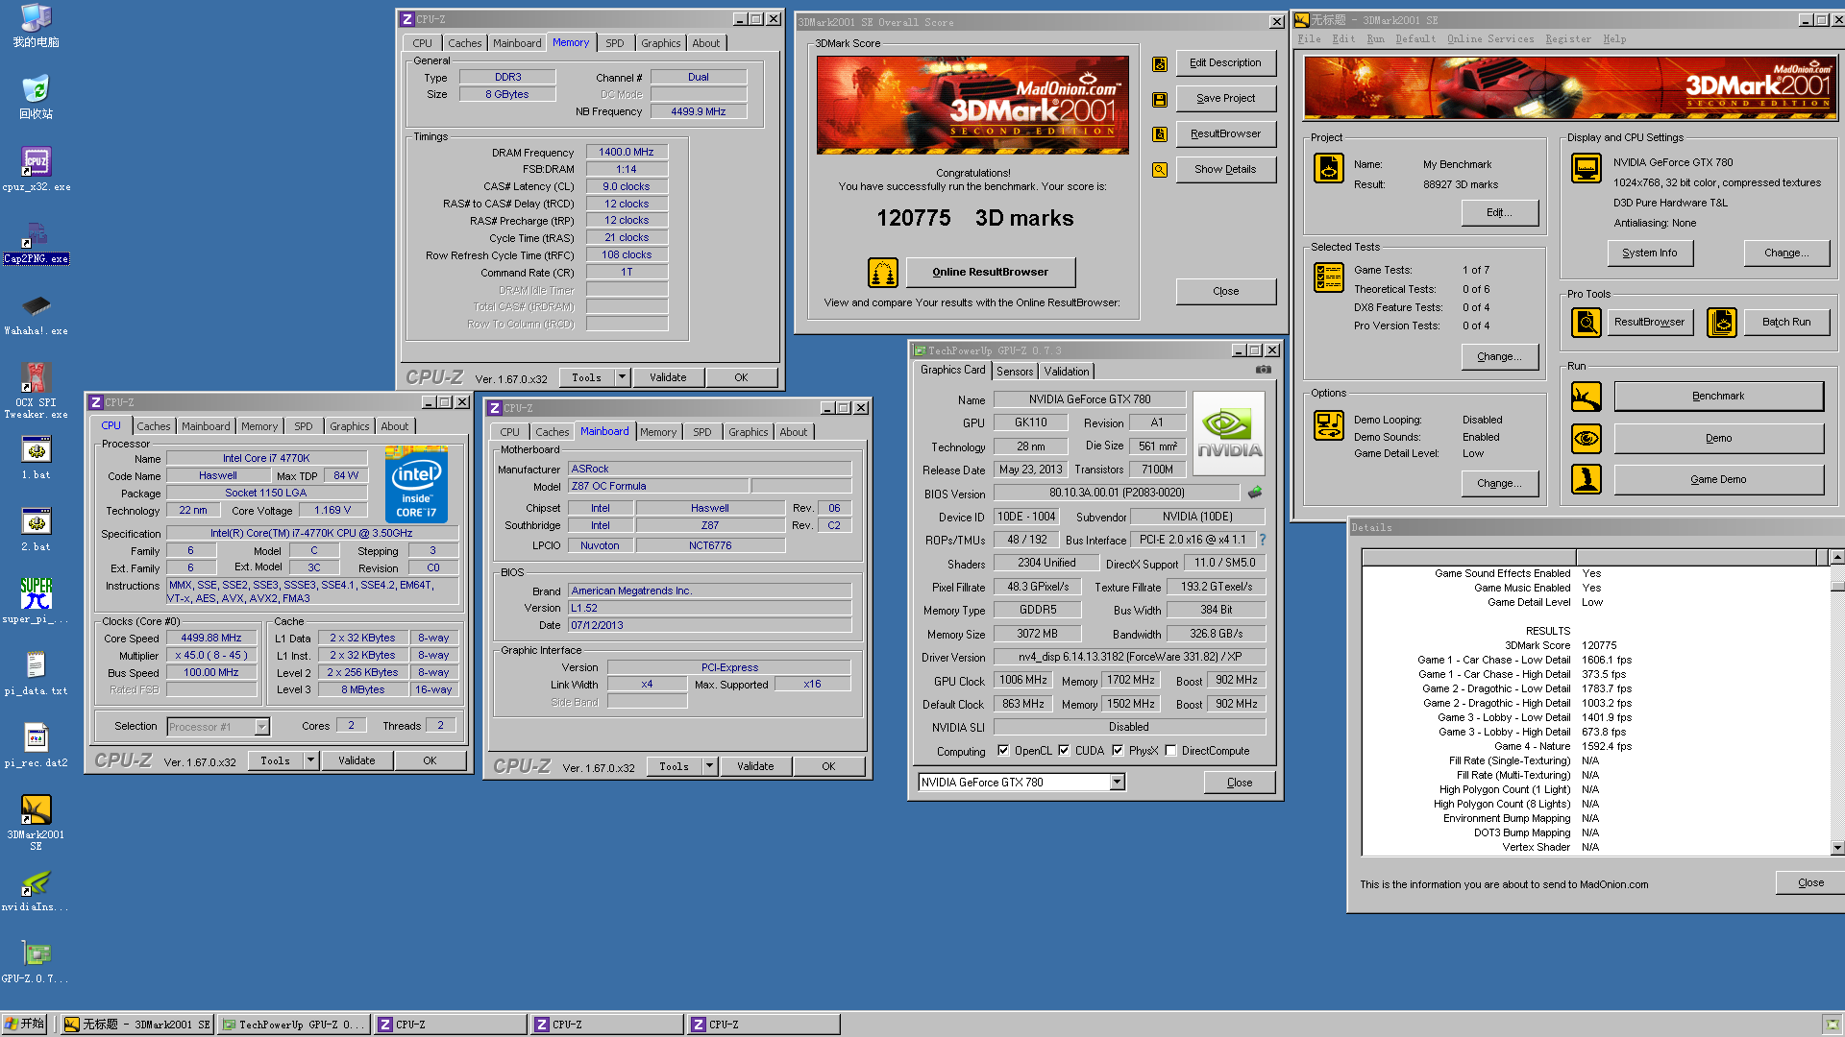Switch to Caches tab in Mainboard window

552,432
